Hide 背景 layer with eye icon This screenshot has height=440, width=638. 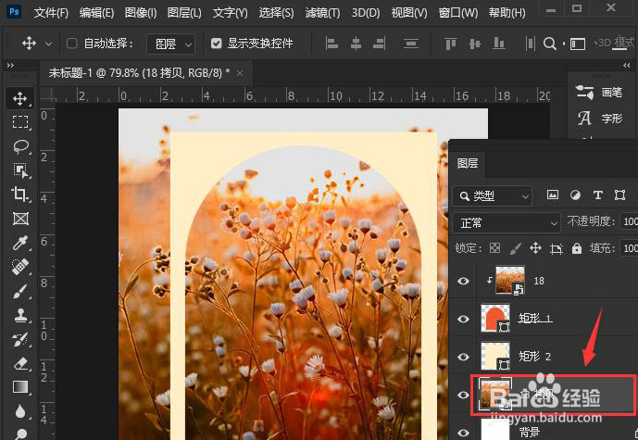463,433
